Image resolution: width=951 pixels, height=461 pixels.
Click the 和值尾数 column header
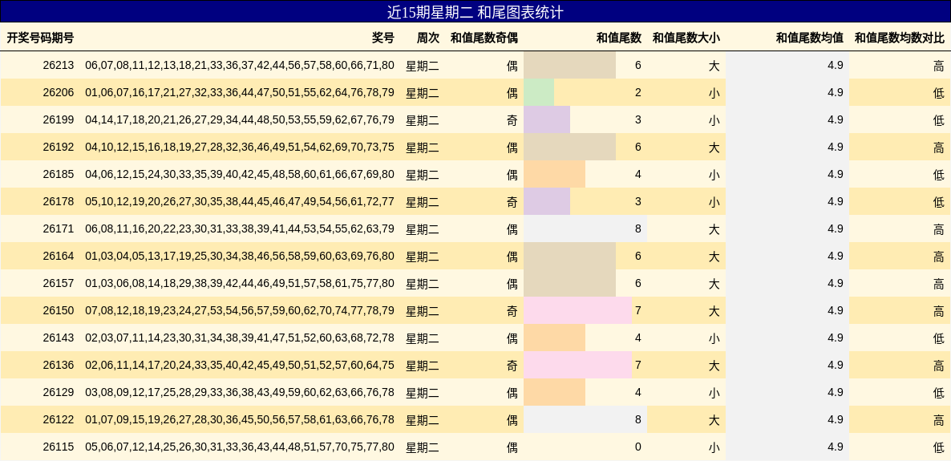[x=619, y=38]
